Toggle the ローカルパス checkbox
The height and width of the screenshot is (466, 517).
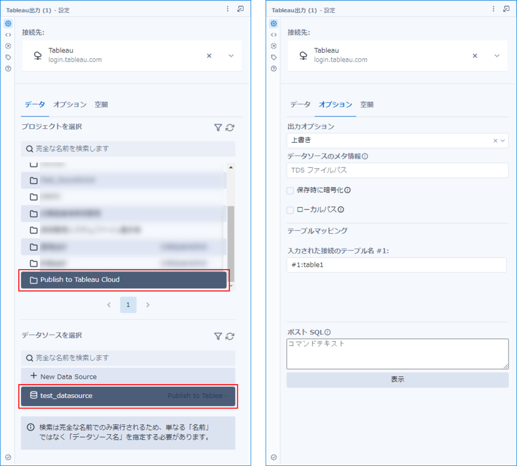[x=290, y=210]
